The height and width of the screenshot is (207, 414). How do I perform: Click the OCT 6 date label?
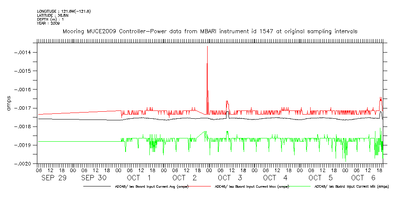pos(363,178)
